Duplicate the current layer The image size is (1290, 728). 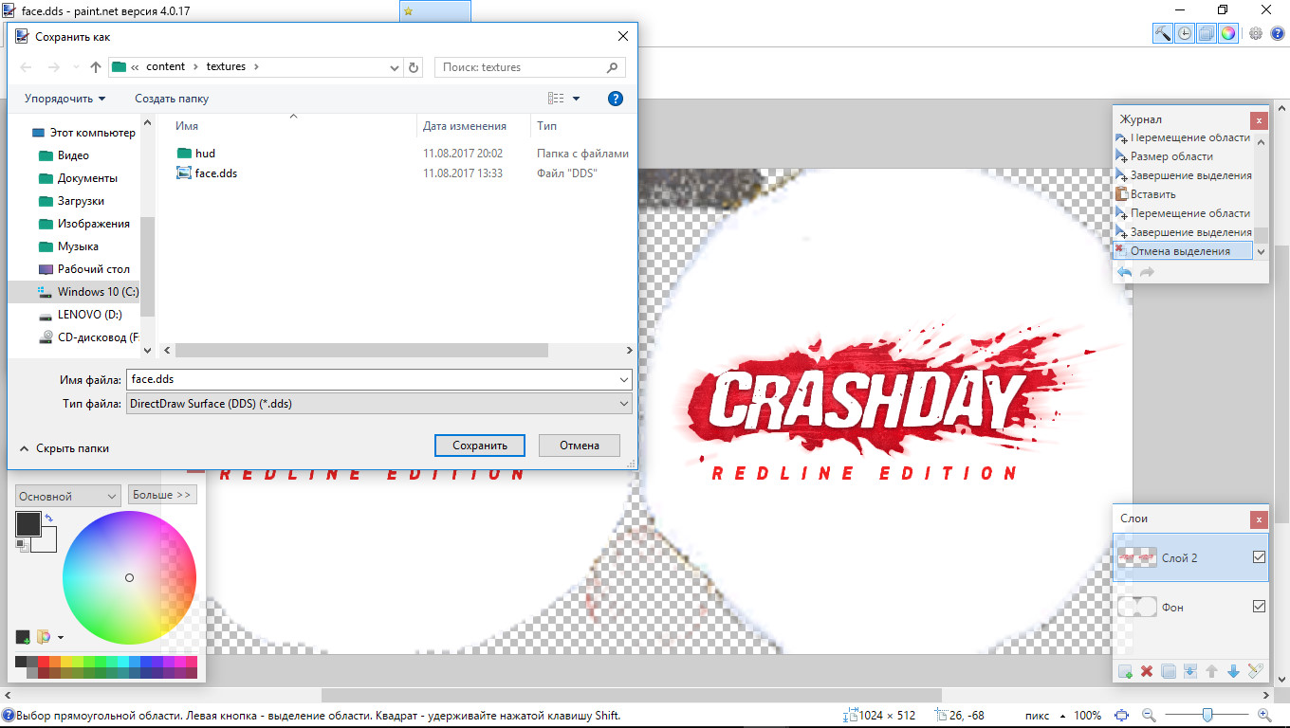[1169, 671]
